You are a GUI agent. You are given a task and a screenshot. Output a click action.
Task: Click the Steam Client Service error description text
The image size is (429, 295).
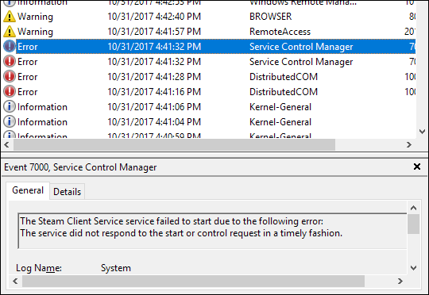(181, 227)
